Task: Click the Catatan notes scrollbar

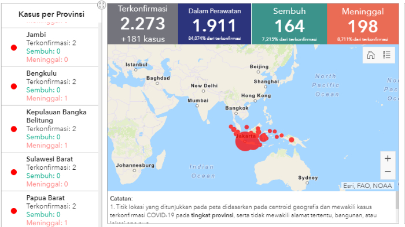Action: coord(397,200)
